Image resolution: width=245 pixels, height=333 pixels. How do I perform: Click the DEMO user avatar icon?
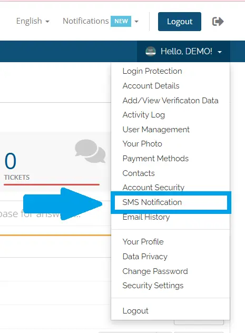click(x=151, y=52)
